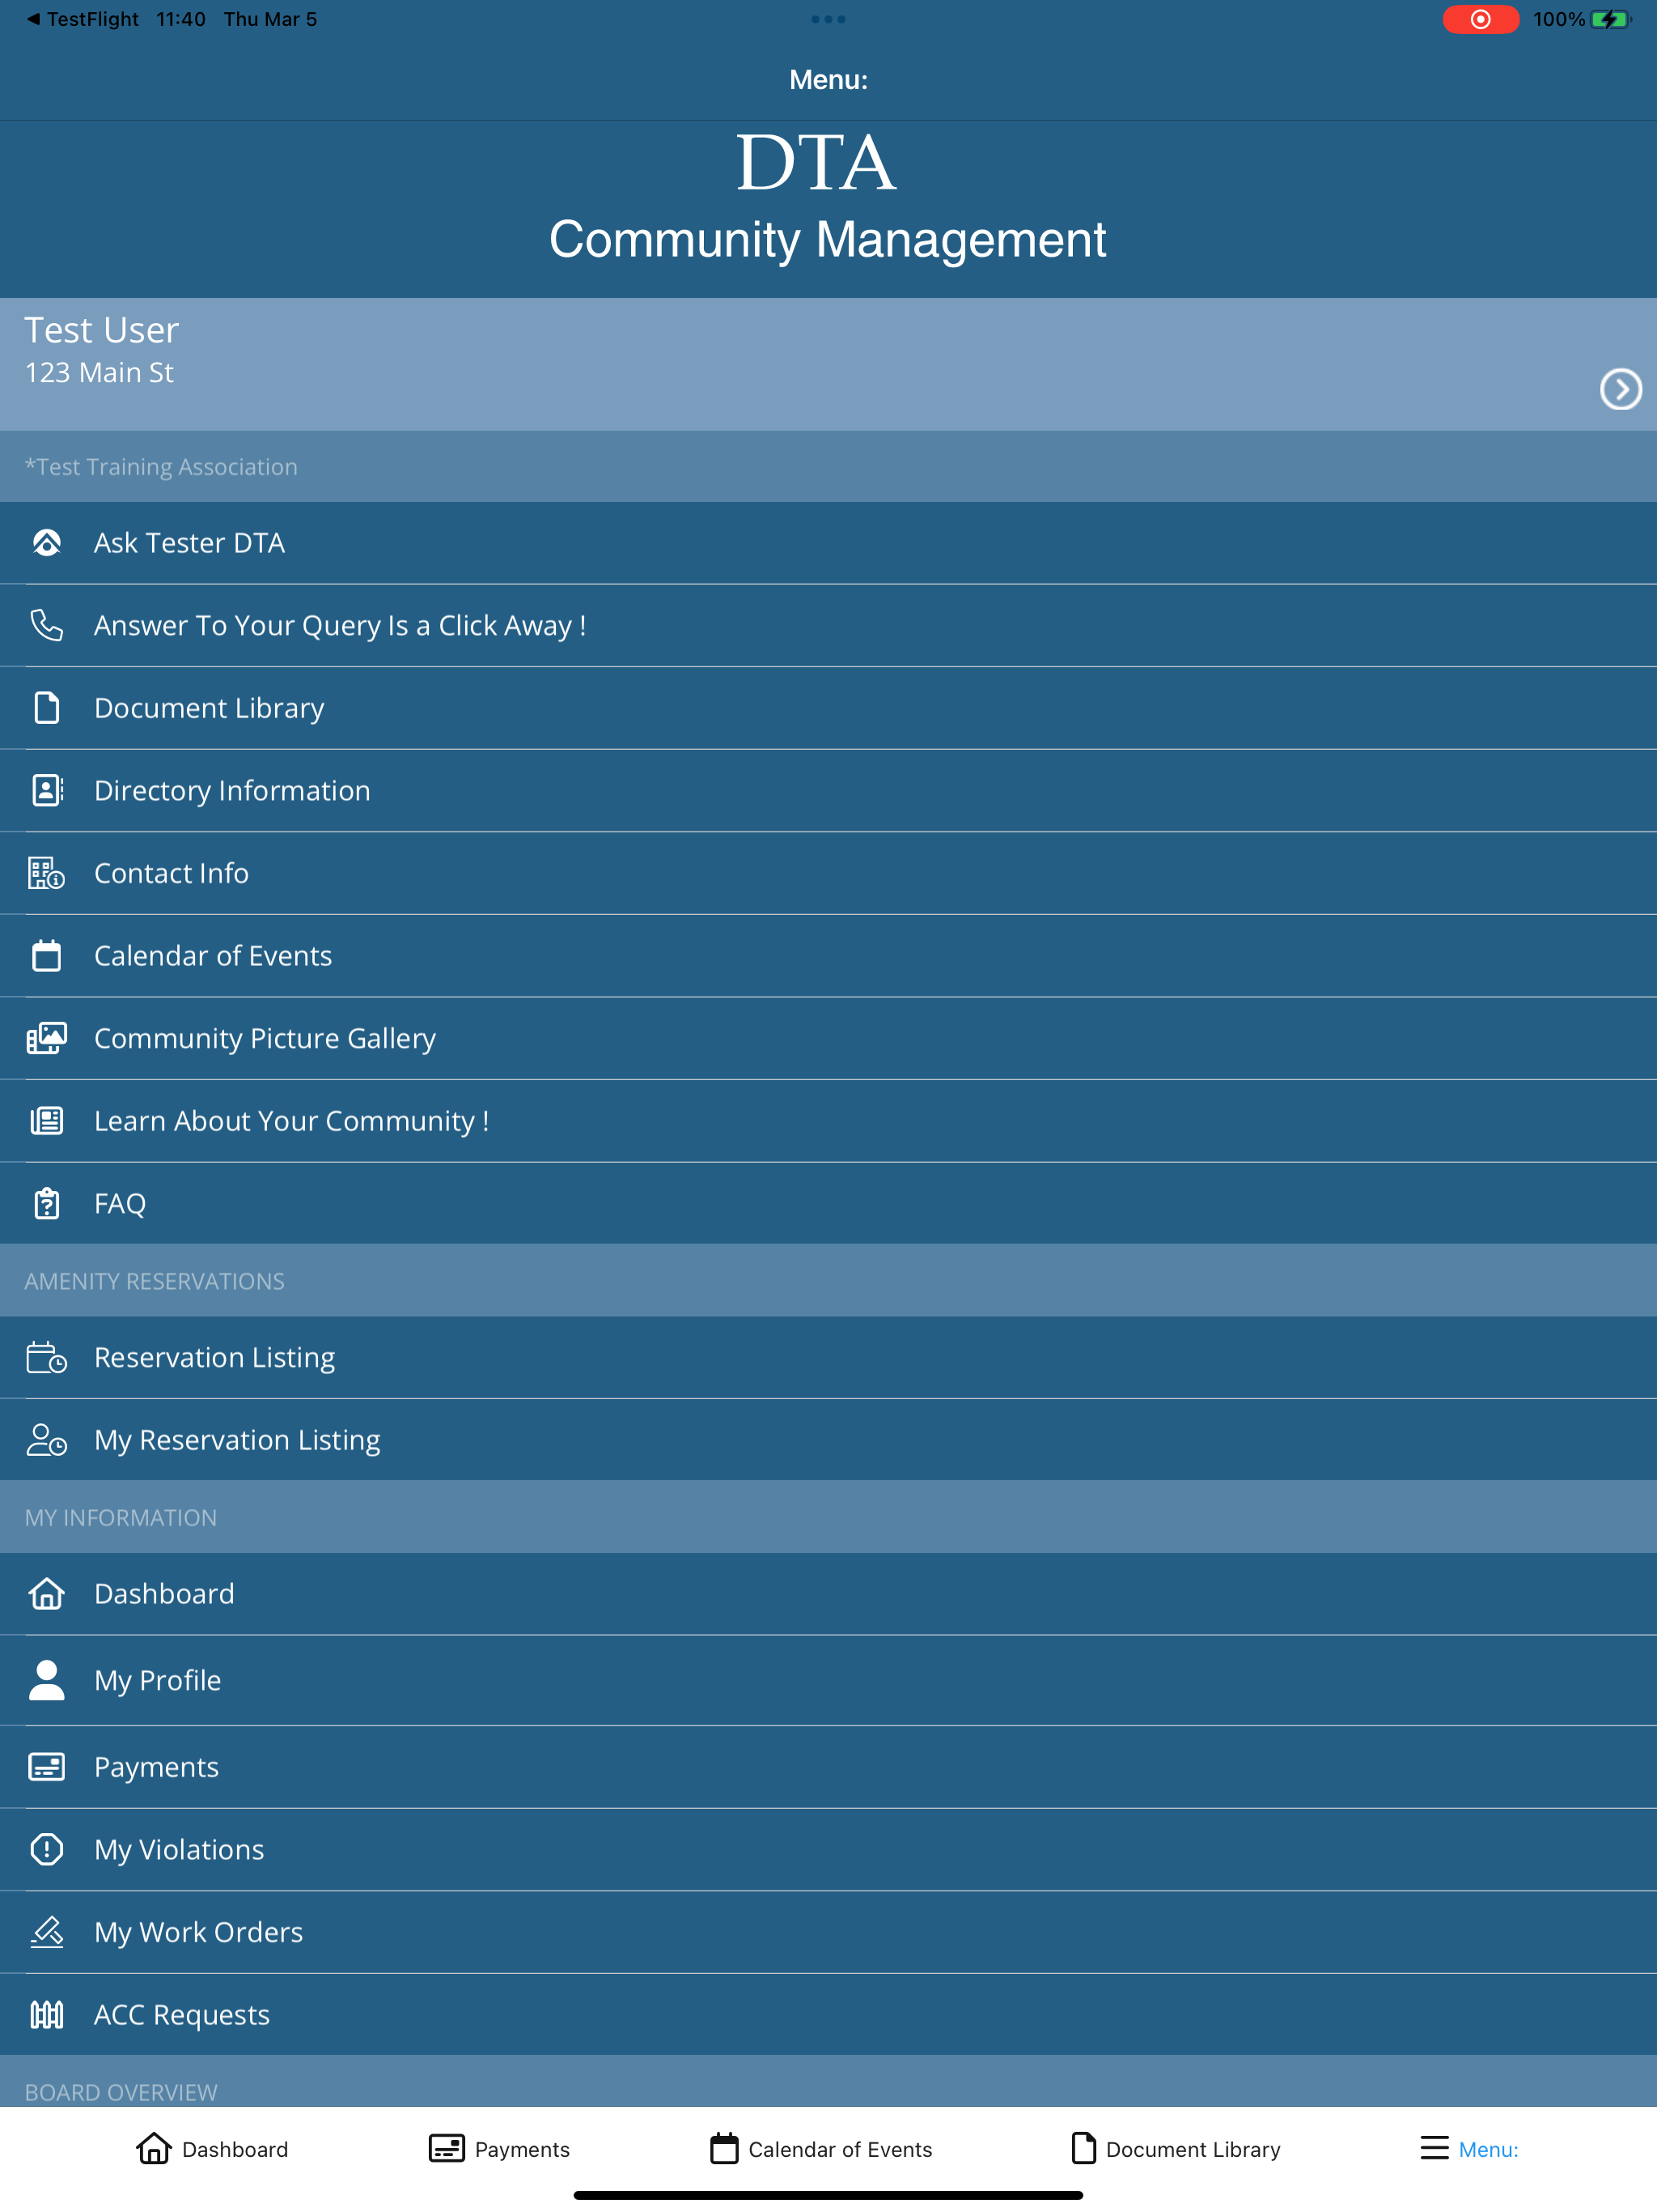The height and width of the screenshot is (2212, 1657).
Task: Open Ask Tester DTA menu item
Action: (x=828, y=543)
